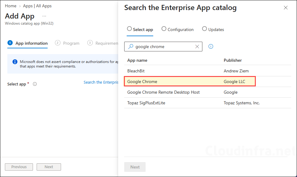Clear the google chrome search text

point(197,47)
